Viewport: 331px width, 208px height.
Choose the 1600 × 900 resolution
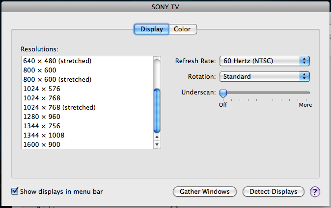point(42,144)
